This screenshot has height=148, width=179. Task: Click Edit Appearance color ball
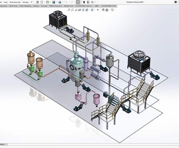pyautogui.click(x=103, y=10)
